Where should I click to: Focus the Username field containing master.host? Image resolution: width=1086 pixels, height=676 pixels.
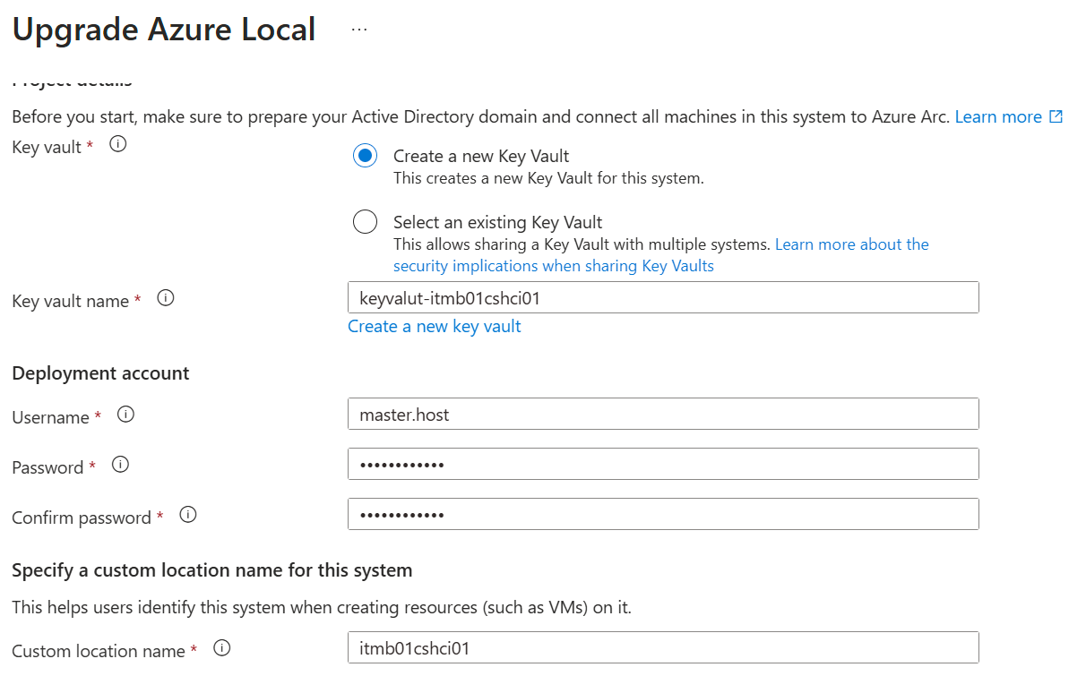[663, 414]
